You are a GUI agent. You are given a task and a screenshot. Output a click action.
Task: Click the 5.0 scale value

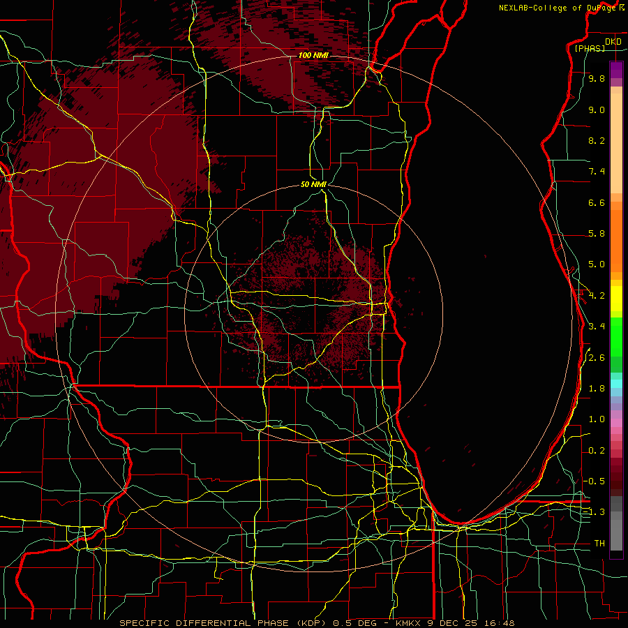pyautogui.click(x=597, y=264)
